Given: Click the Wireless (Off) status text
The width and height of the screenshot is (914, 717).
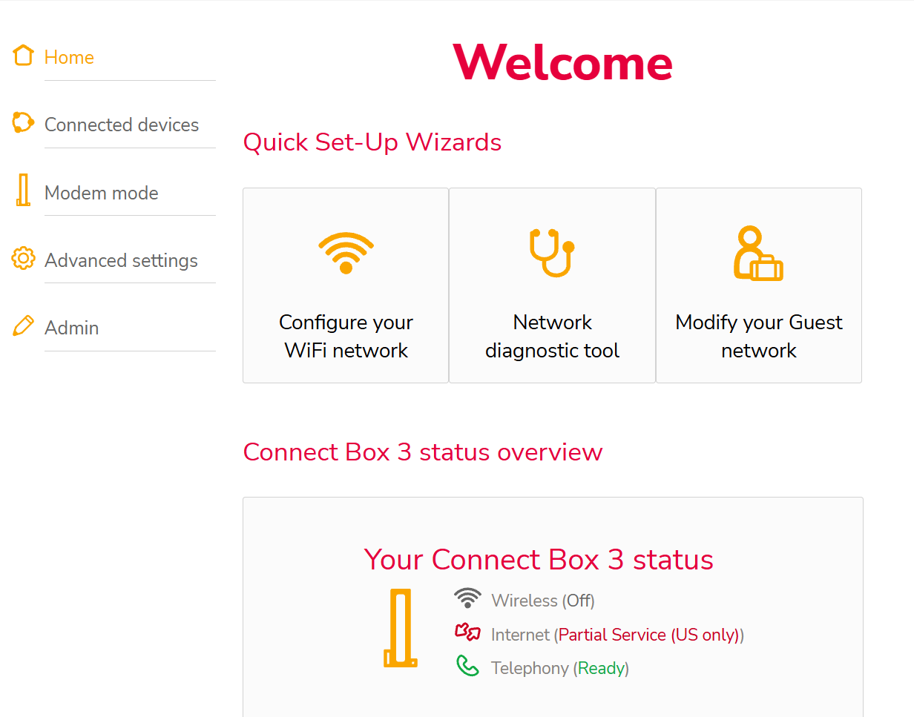Looking at the screenshot, I should [543, 601].
